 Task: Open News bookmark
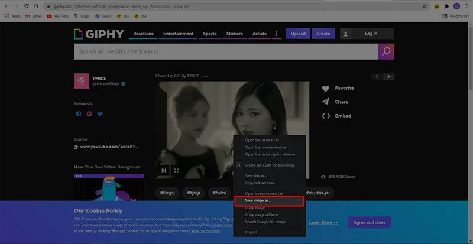(103, 17)
